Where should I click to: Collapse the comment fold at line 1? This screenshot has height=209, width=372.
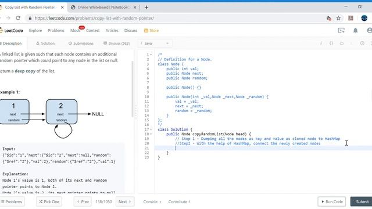[151, 55]
